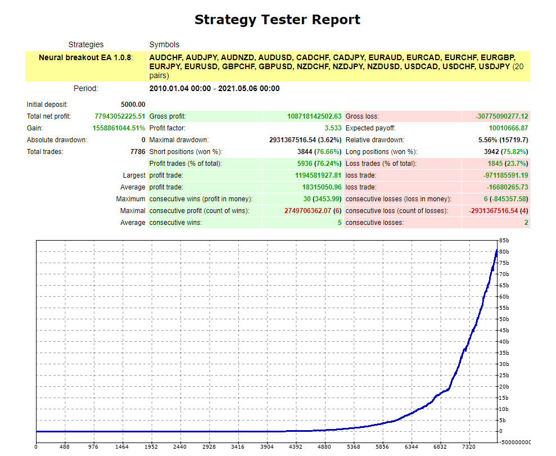Click the peak of the equity curve
Viewport: 556px width, 456px height.
tap(496, 251)
